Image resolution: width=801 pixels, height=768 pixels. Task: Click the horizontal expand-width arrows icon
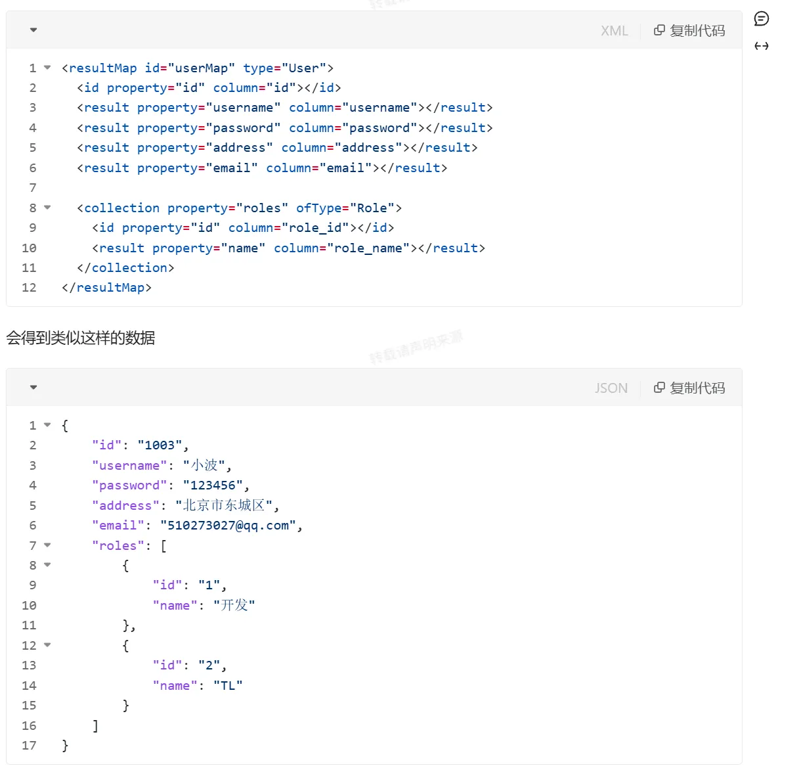click(762, 46)
